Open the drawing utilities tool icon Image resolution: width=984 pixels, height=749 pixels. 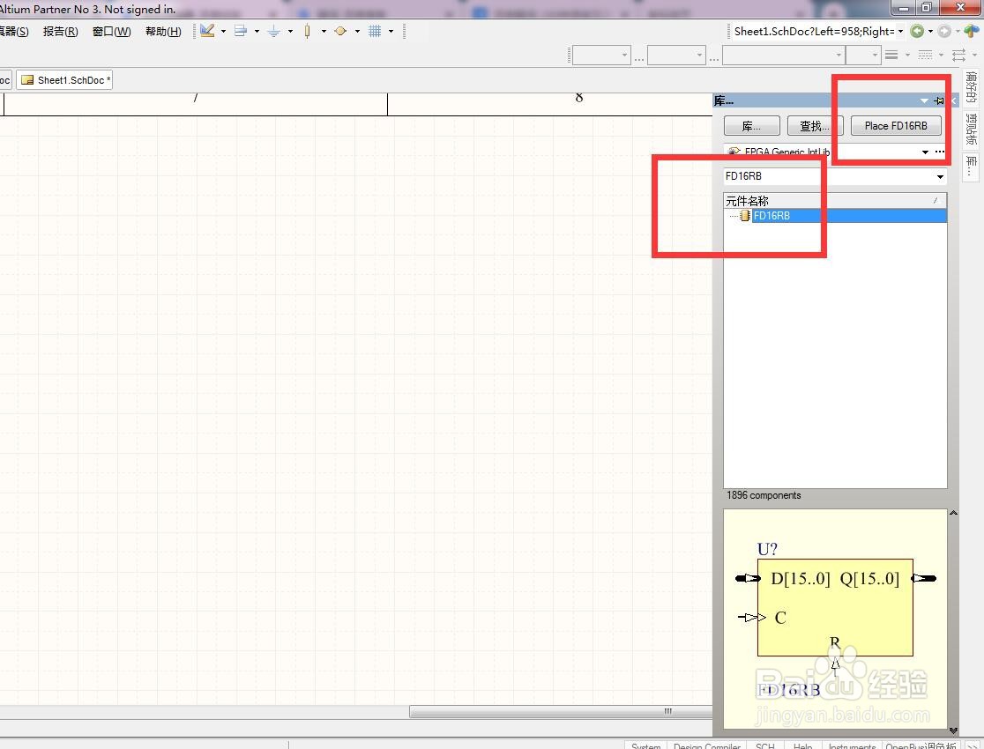click(207, 31)
